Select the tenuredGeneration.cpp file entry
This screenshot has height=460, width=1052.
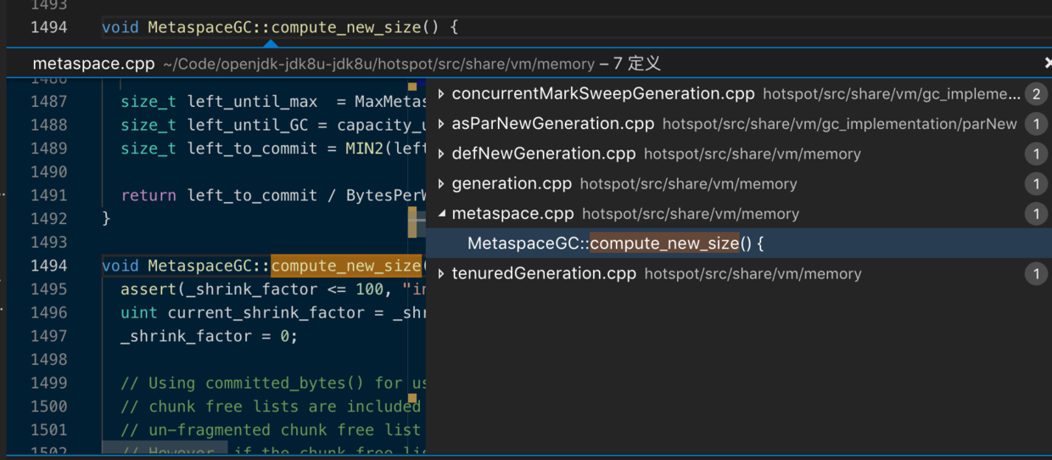coord(544,273)
